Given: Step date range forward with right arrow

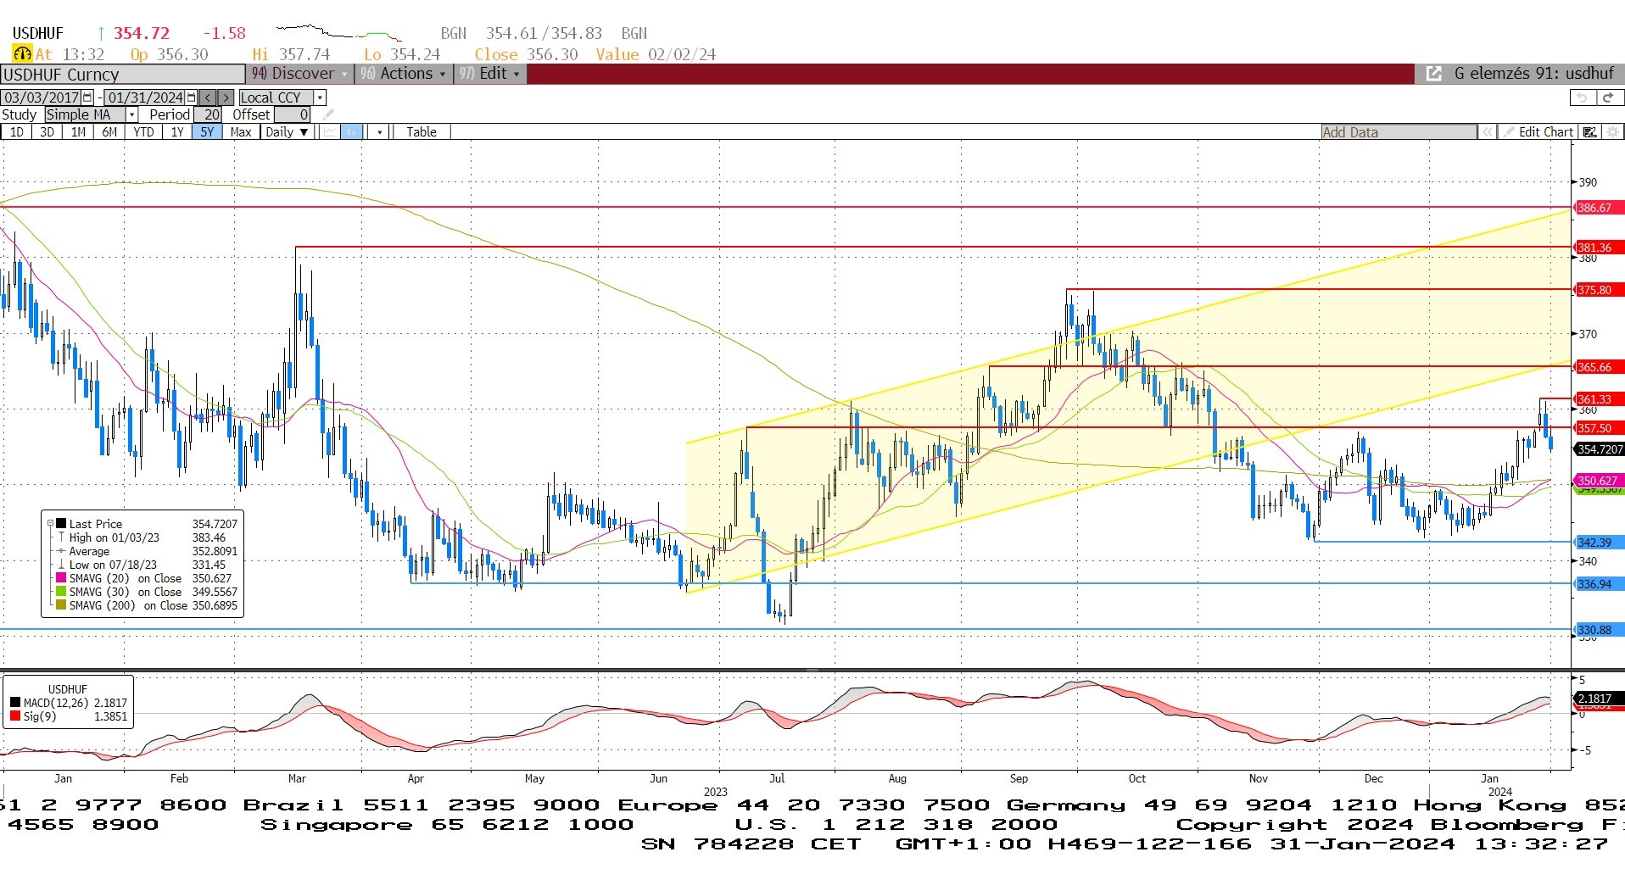Looking at the screenshot, I should [226, 97].
